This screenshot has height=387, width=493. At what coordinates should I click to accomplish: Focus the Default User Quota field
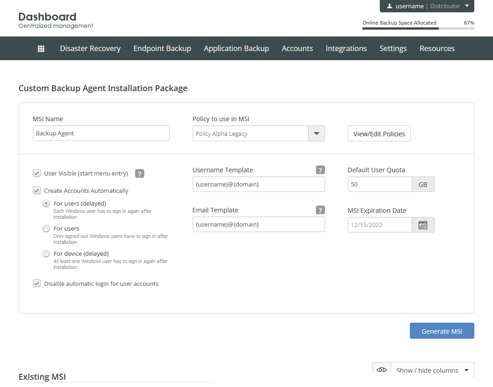tap(380, 184)
